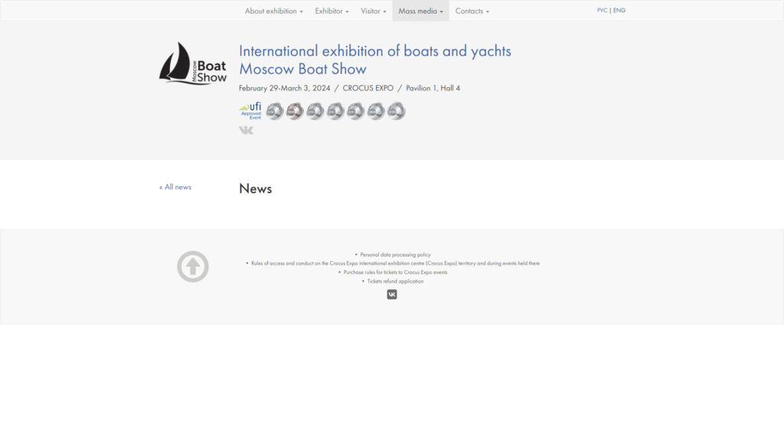Click the CROCUS EXPO venue text
The height and width of the screenshot is (441, 784).
tap(368, 88)
